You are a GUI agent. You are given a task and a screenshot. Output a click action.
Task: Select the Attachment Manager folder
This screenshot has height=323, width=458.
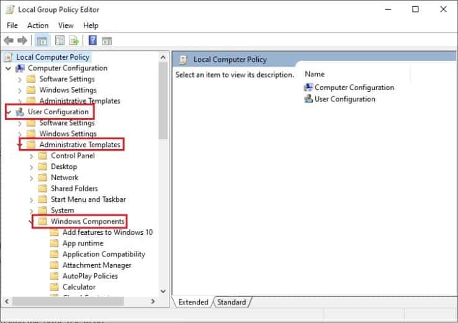(96, 265)
